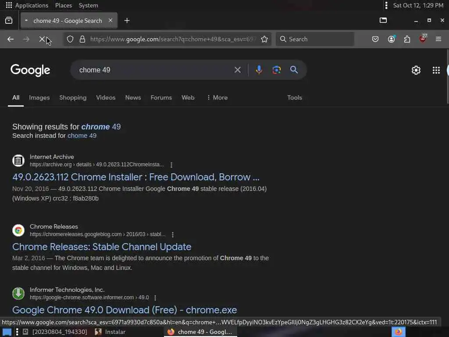Open the Google apps grid
Image resolution: width=449 pixels, height=337 pixels.
(436, 70)
